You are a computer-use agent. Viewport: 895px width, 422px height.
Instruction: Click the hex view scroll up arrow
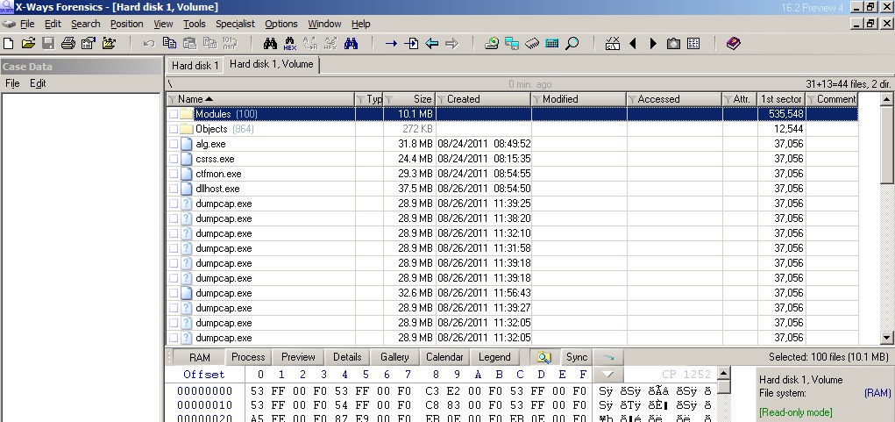click(724, 374)
